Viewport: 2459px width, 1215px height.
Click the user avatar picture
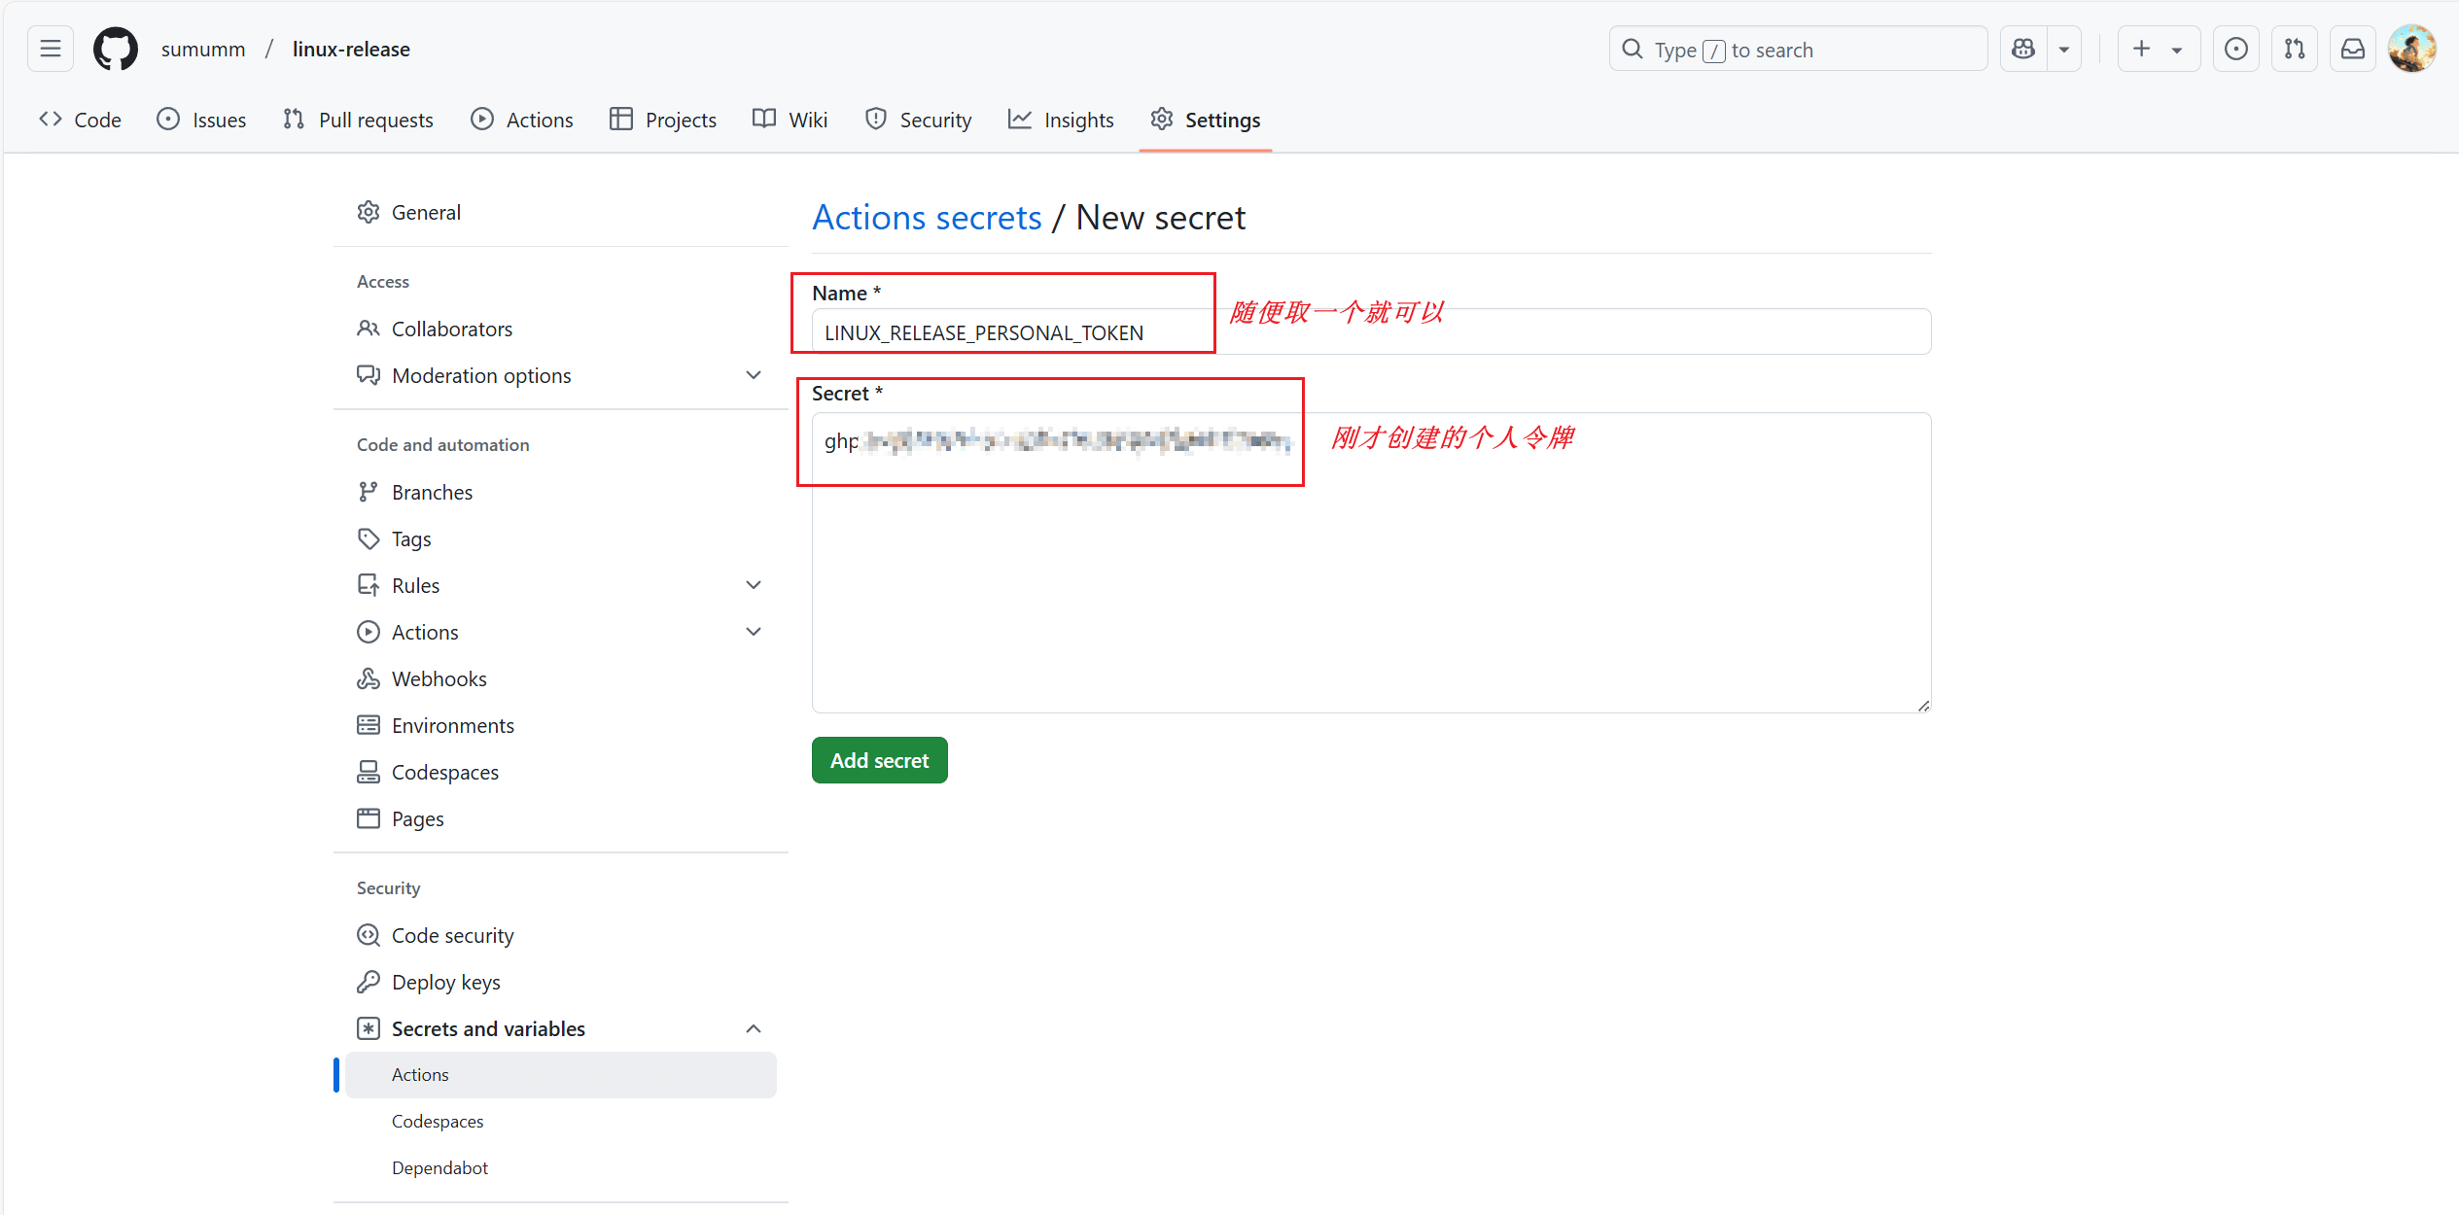click(2411, 50)
